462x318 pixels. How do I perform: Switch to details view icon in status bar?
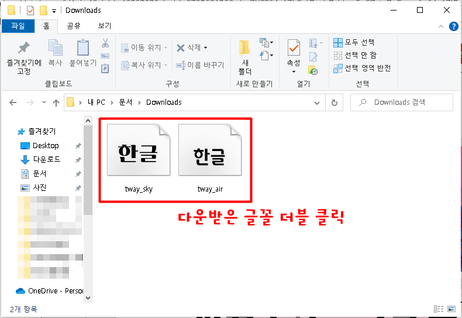[439, 309]
